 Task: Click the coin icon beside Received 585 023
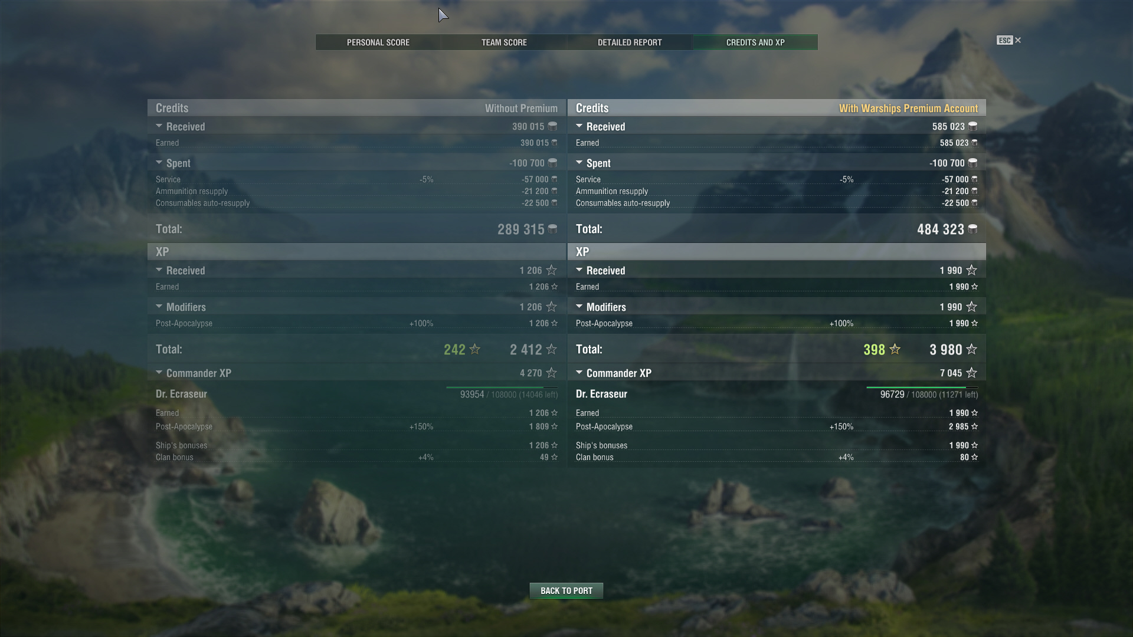972,126
